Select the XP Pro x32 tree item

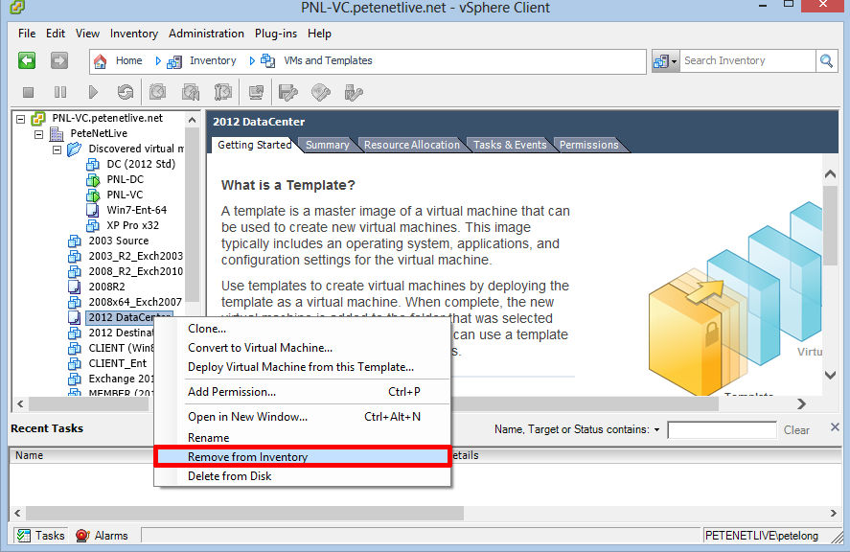[133, 225]
